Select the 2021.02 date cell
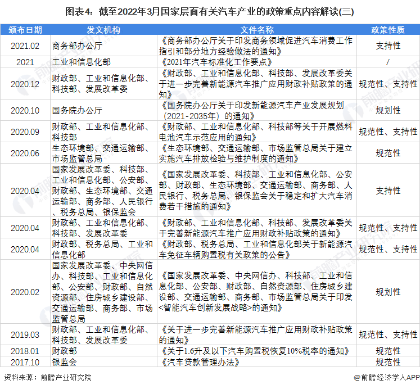The height and width of the screenshot is (389, 420). 25,46
